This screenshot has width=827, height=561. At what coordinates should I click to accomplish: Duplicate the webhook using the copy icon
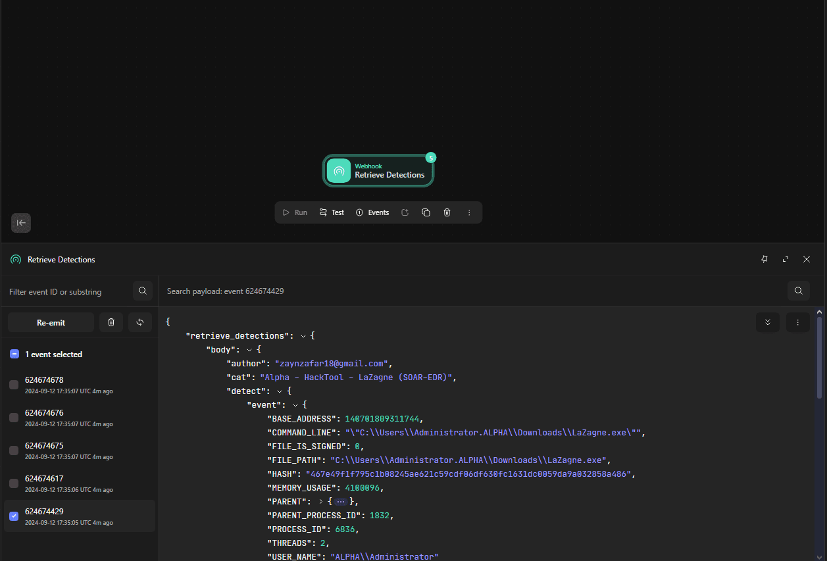tap(426, 212)
